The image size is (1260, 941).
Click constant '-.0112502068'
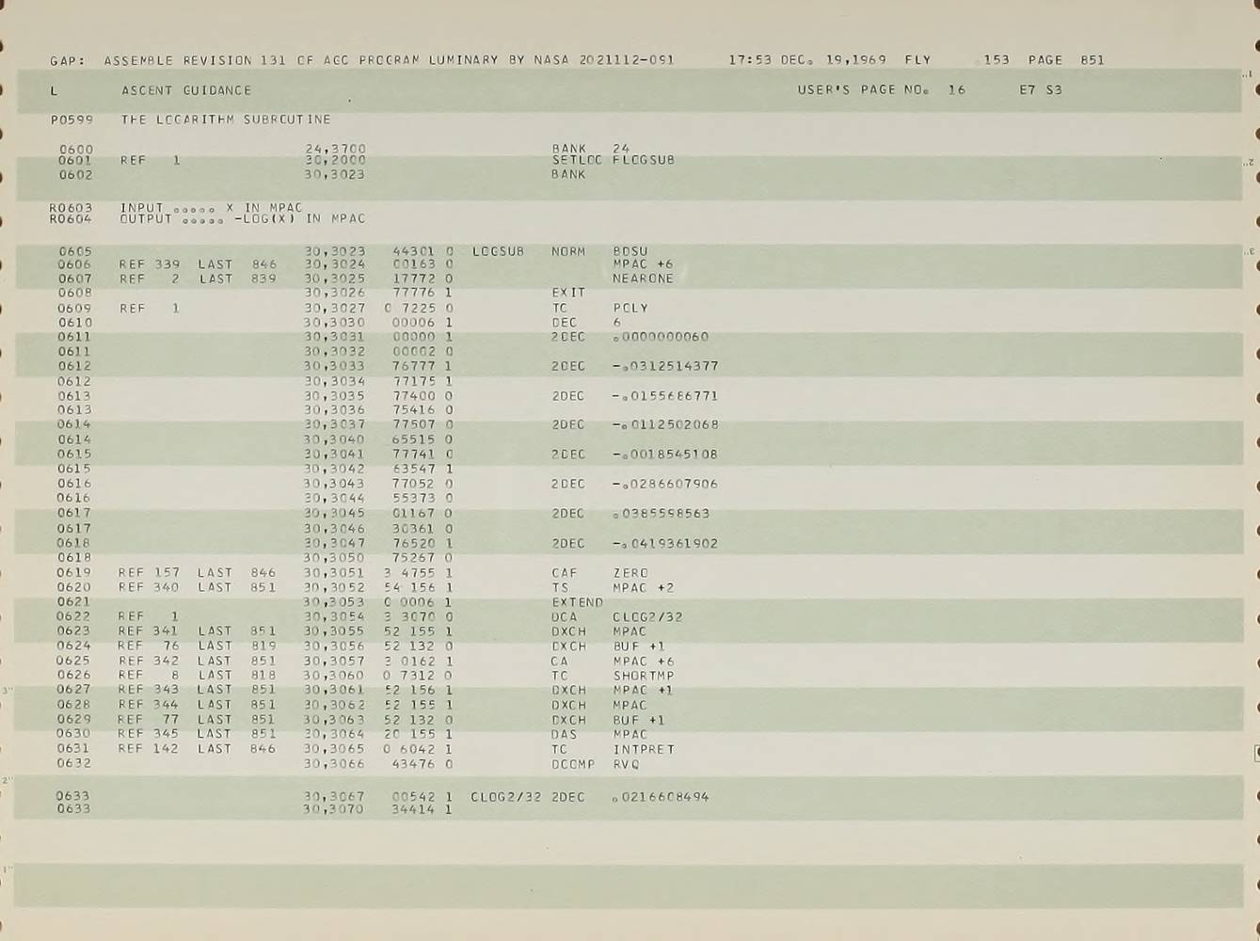pyautogui.click(x=665, y=425)
